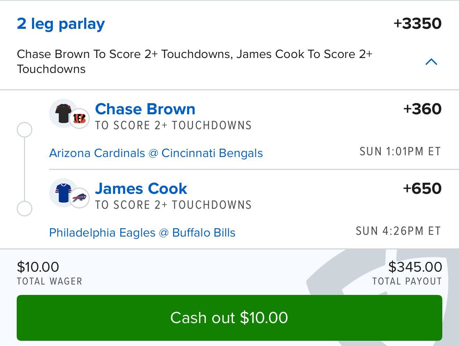The width and height of the screenshot is (459, 346).
Task: Collapse the parlay details with the chevron
Action: pos(431,62)
